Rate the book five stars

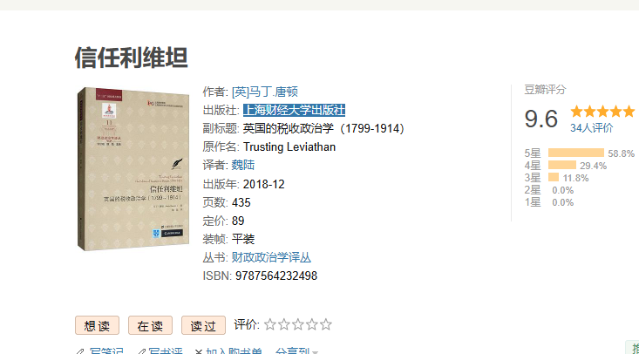(326, 324)
